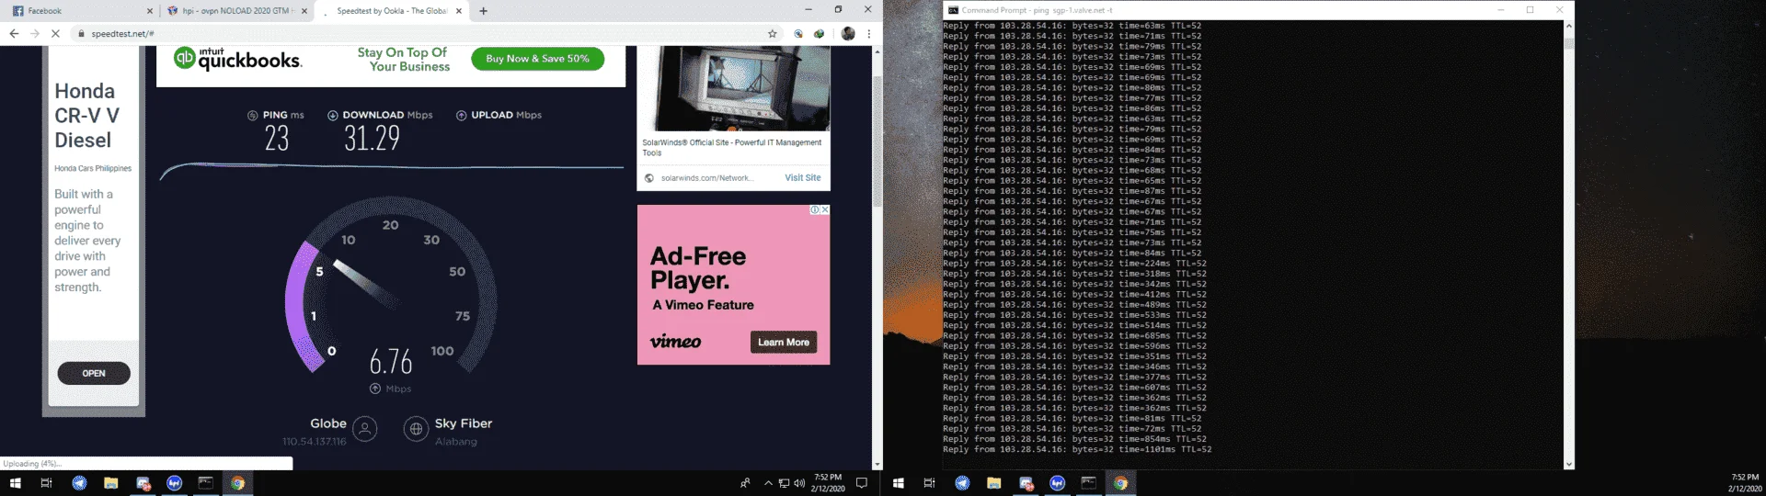Bookmark this page with the star icon
The image size is (1766, 496).
pos(773,33)
